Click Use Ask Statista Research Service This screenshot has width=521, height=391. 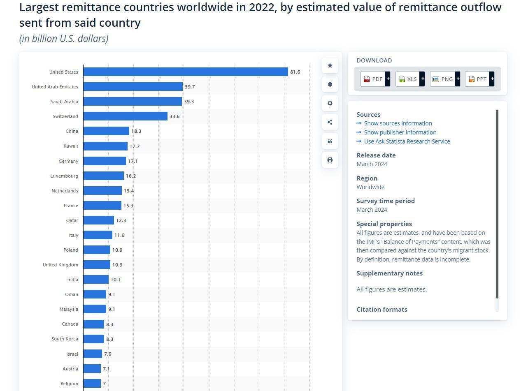point(407,141)
